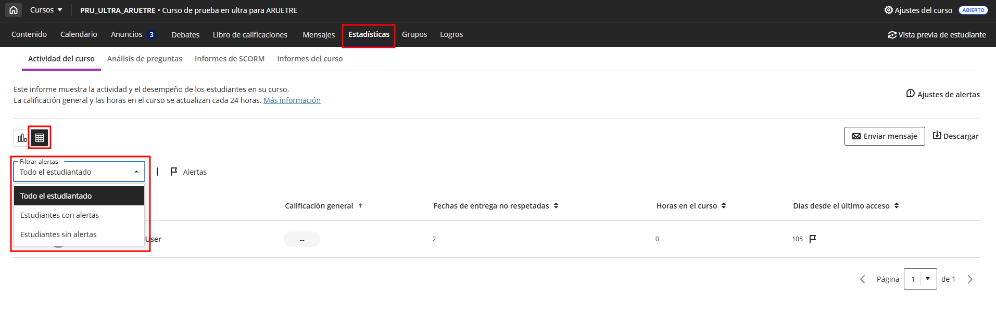Screen dimensions: 996x313
Task: Switch to Análisis de preguntas tab
Action: point(145,59)
